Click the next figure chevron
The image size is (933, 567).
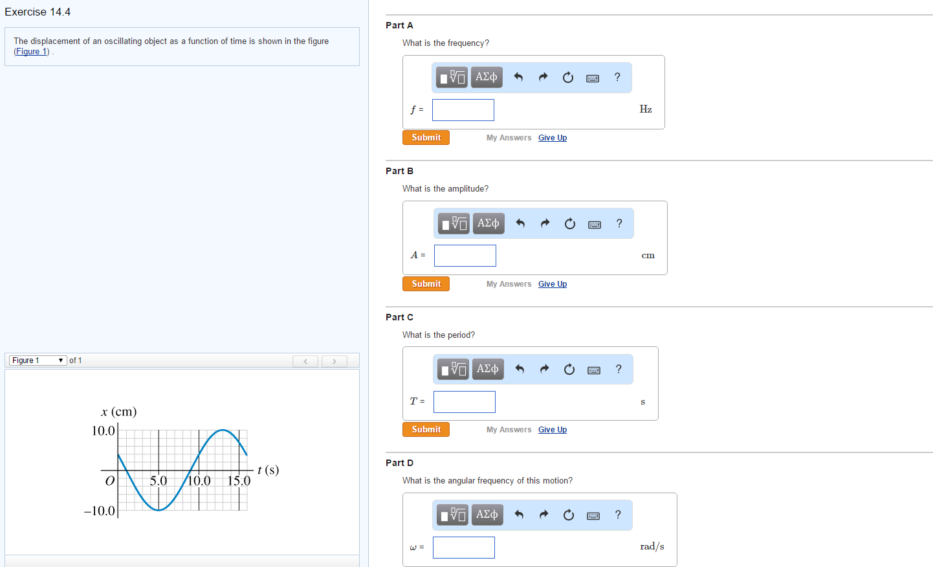click(334, 361)
